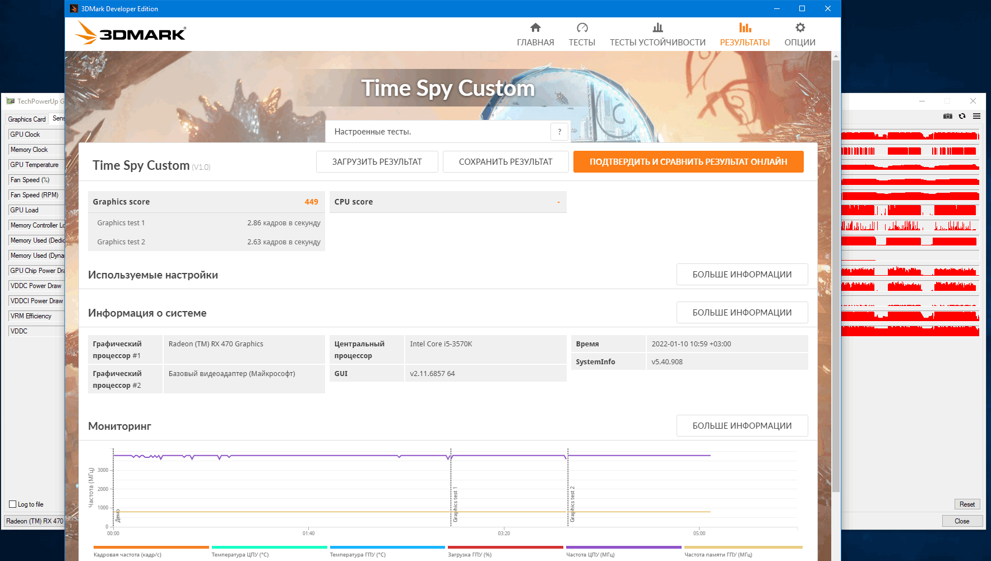Click the Graphics test 1 result row
This screenshot has height=561, width=991.
[206, 223]
